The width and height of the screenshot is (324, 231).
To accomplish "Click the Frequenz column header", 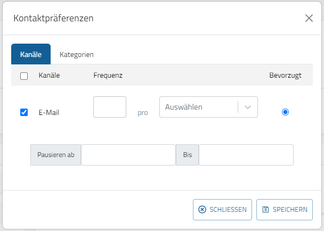I will coord(108,76).
